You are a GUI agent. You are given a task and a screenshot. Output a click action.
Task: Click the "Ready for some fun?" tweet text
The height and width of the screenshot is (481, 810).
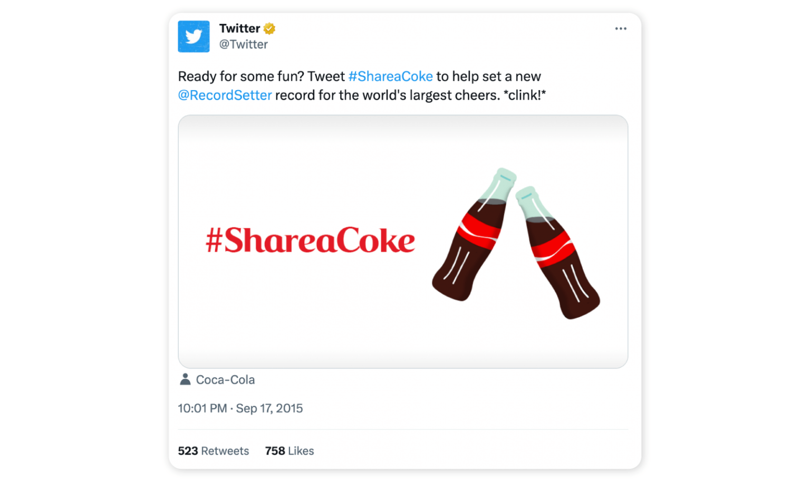(x=241, y=76)
